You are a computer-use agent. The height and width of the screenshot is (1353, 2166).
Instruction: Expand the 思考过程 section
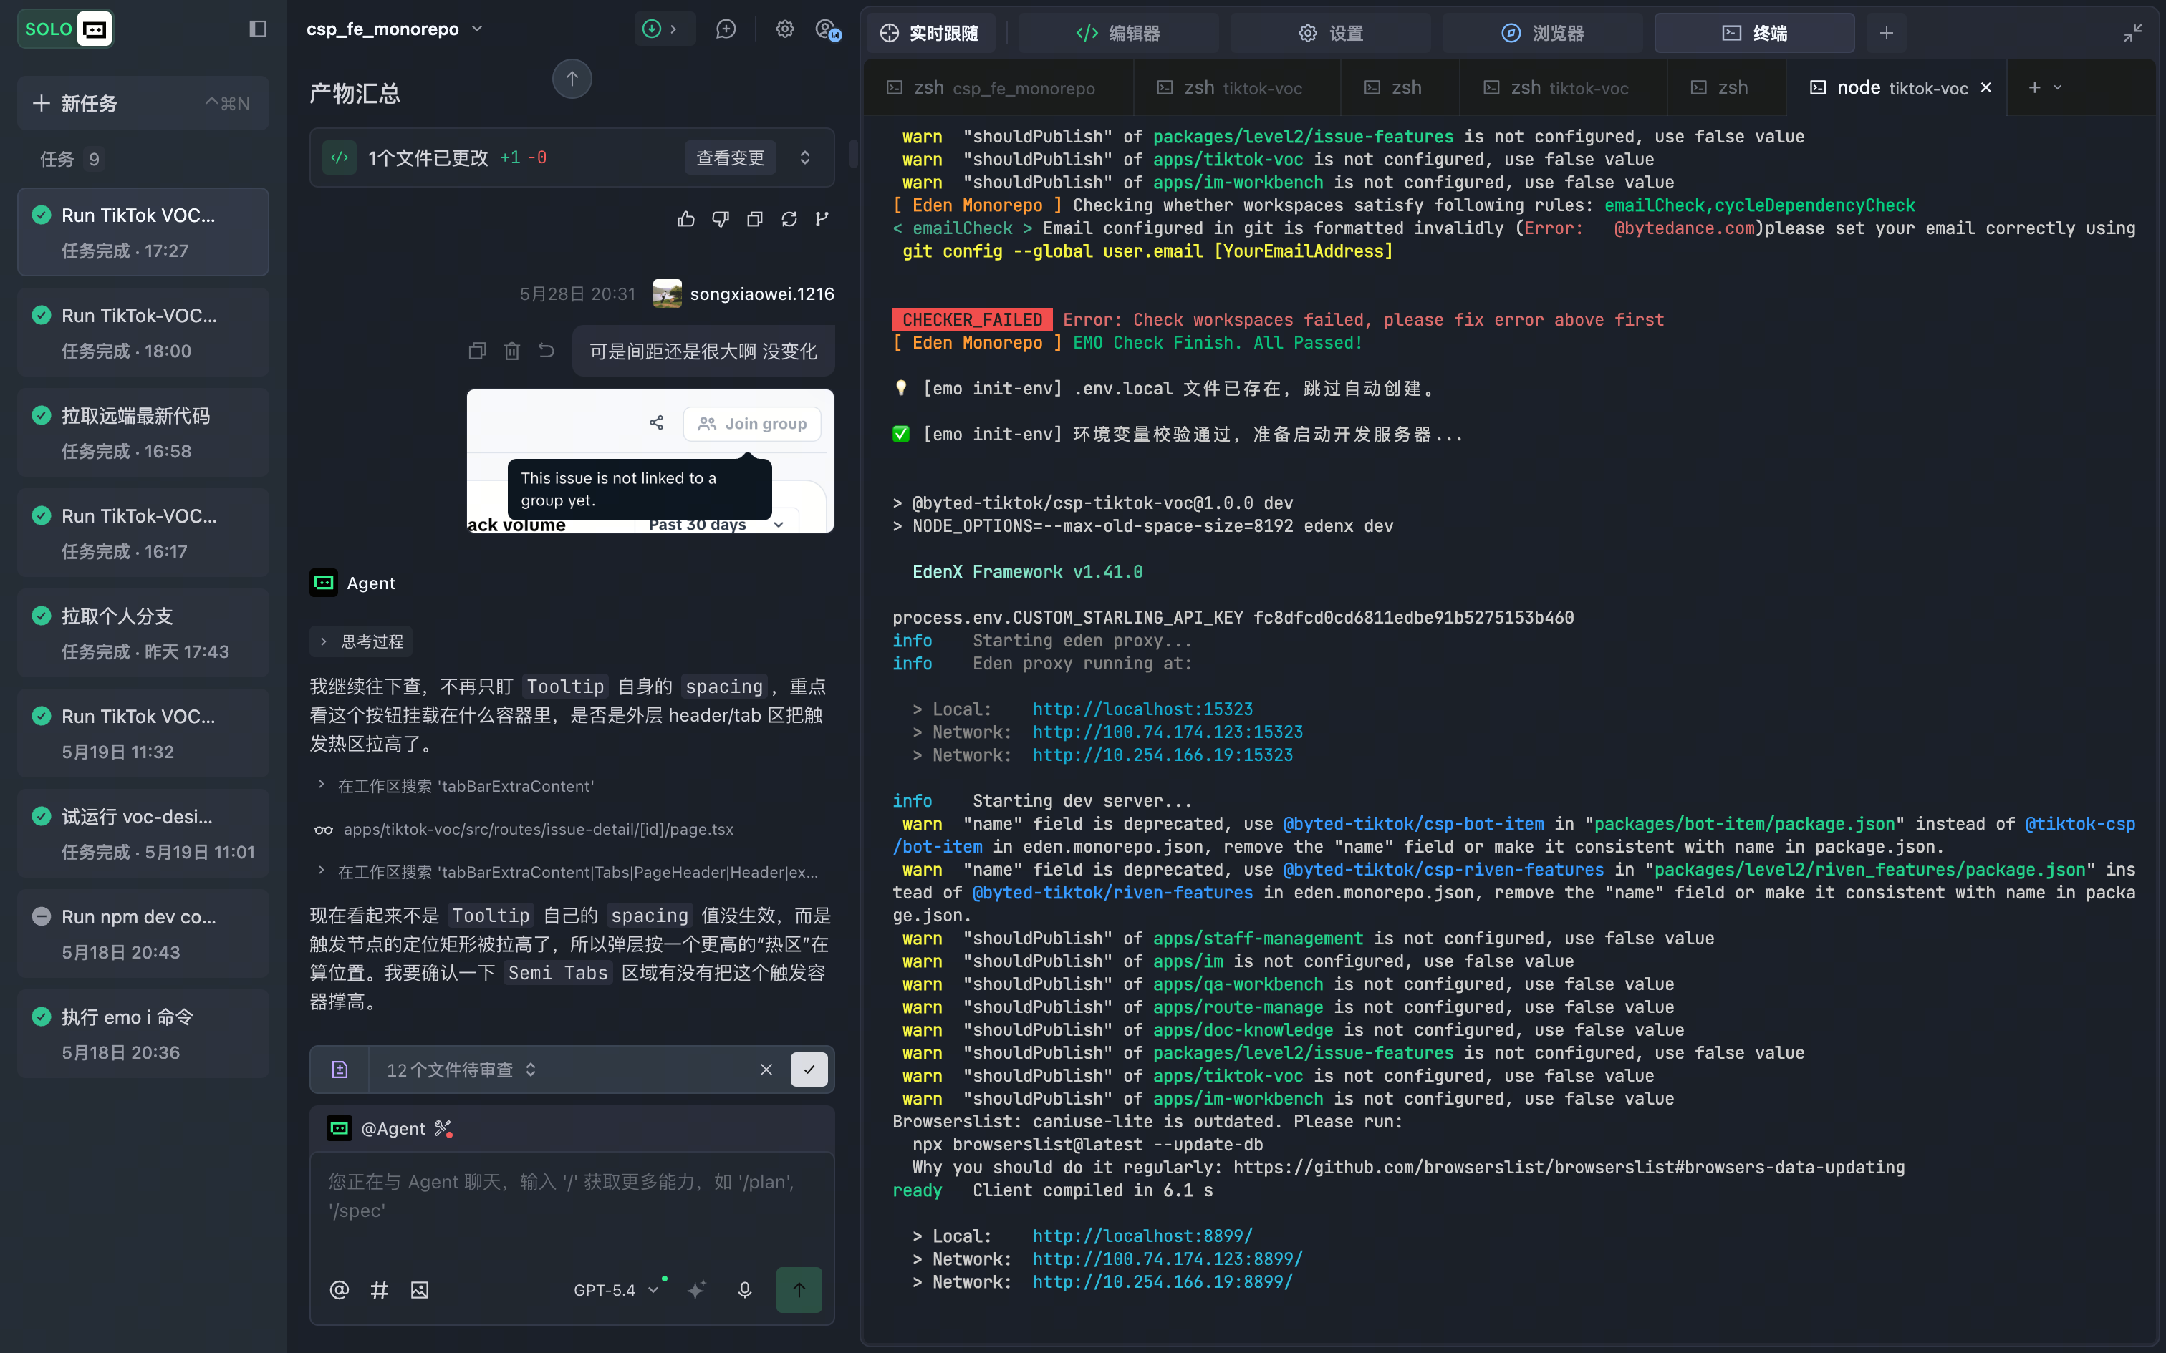pyautogui.click(x=362, y=641)
